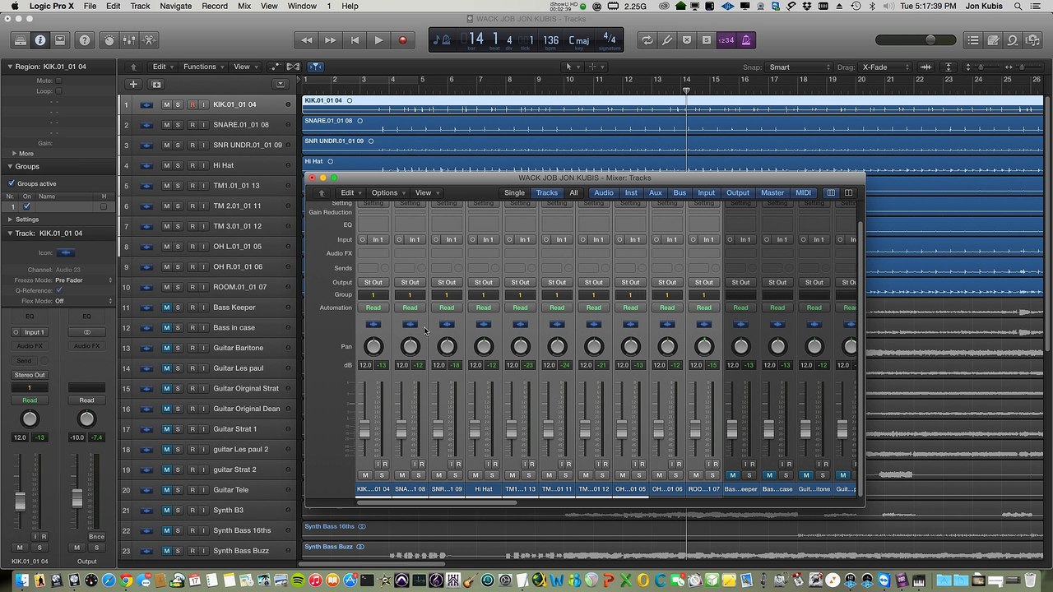Toggle the Q-Reference checkbox

click(58, 290)
